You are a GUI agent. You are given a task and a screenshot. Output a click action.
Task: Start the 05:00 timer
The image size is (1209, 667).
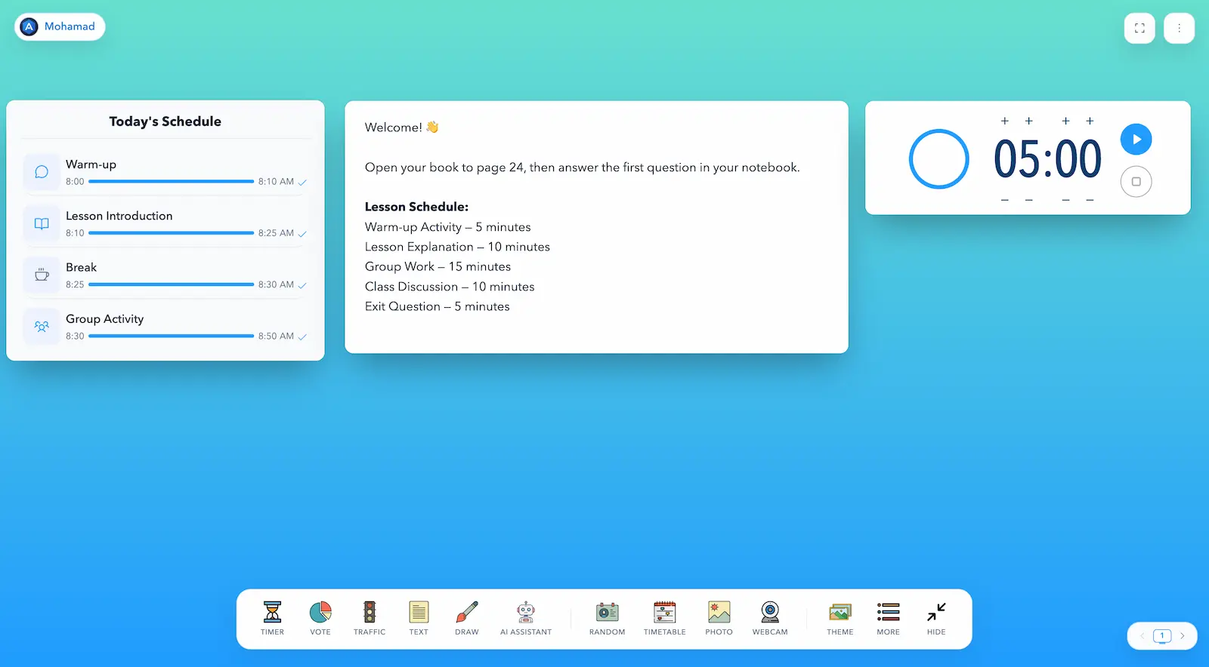click(x=1136, y=140)
